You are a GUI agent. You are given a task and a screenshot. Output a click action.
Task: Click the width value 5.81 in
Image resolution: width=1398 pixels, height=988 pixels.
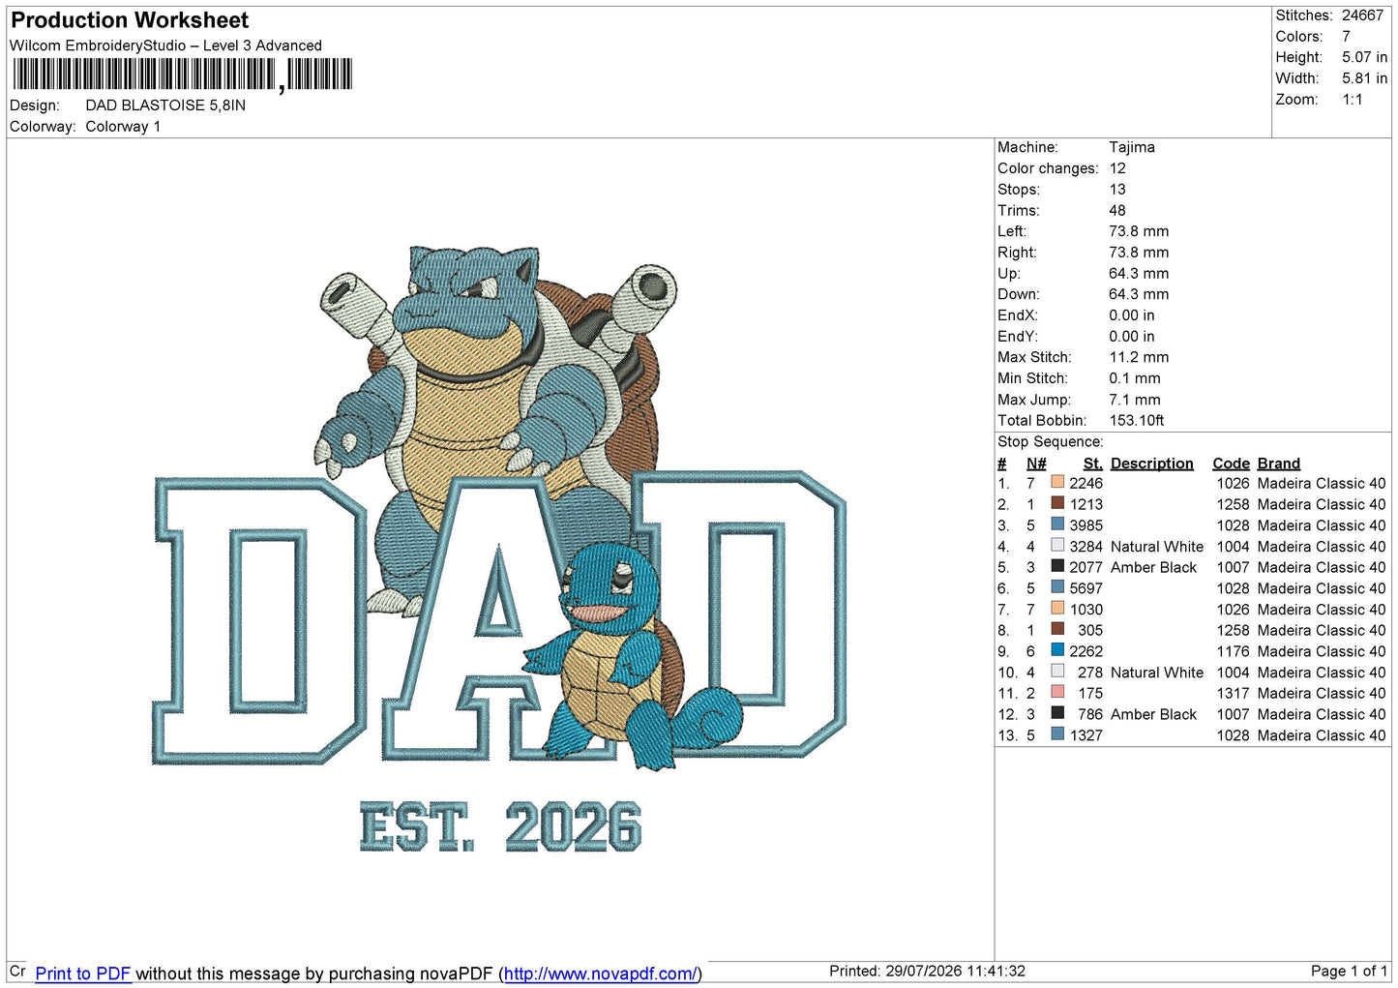[x=1364, y=78]
